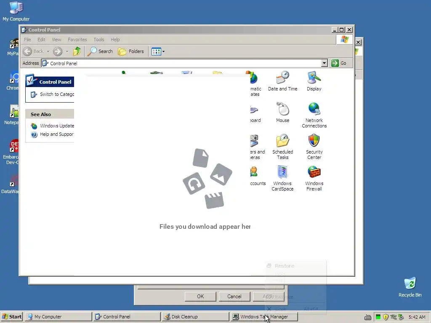Click the Windows Update globe icon

coord(34,126)
